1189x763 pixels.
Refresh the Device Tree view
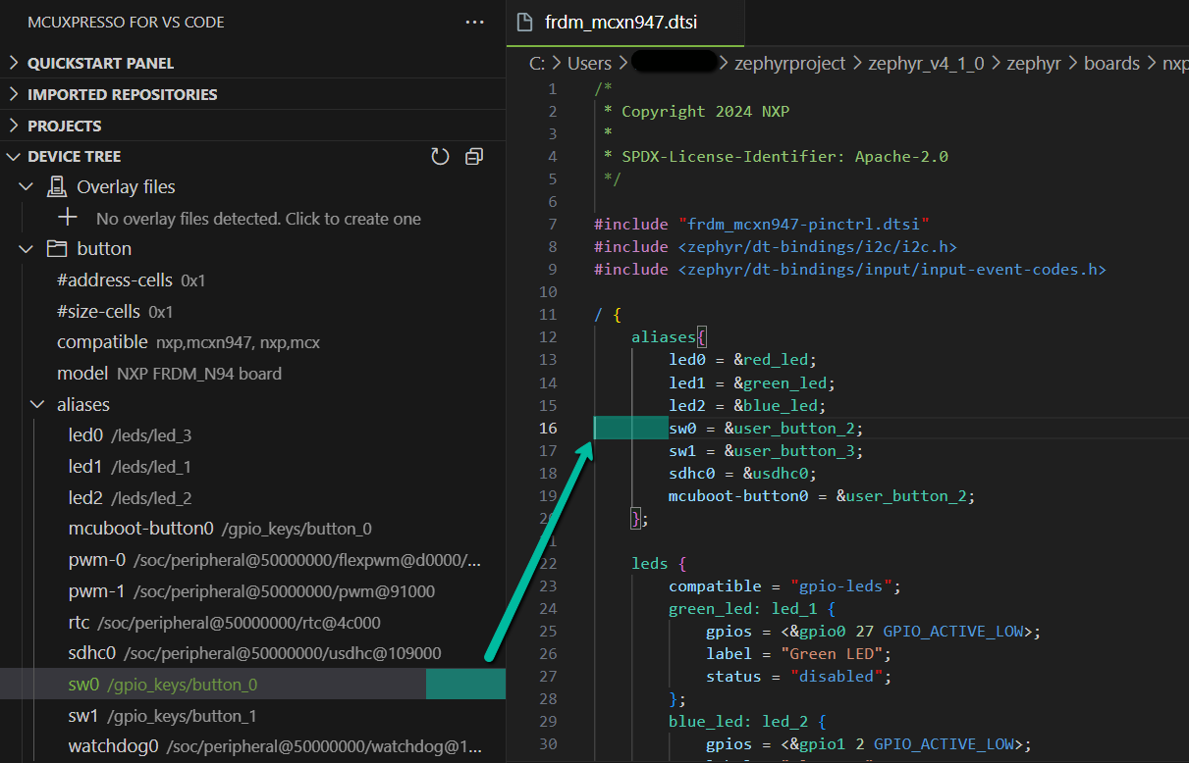tap(440, 156)
